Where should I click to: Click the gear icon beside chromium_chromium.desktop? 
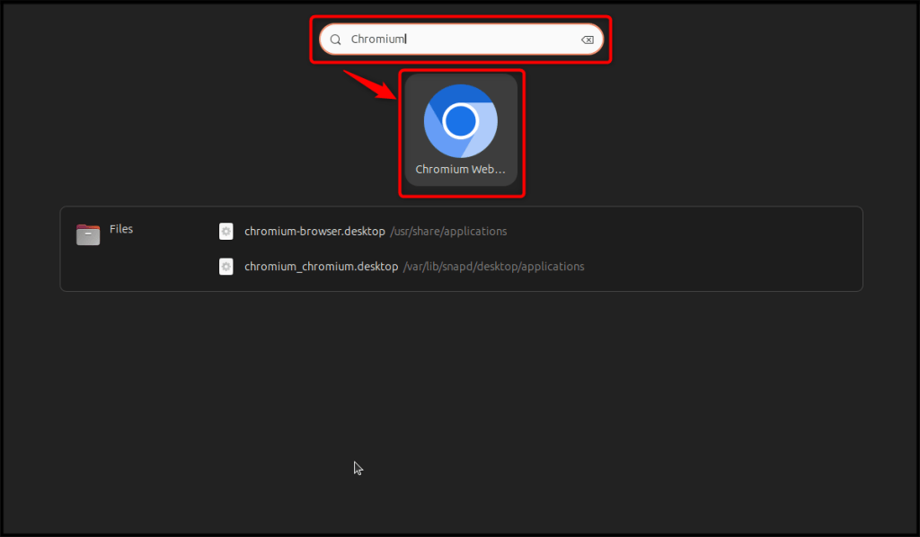click(226, 266)
